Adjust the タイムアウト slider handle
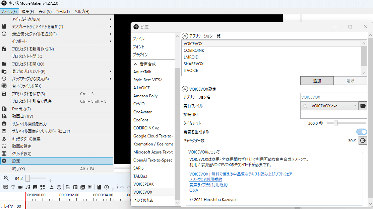Image resolution: width=373 pixels, height=209 pixels. 335,123
